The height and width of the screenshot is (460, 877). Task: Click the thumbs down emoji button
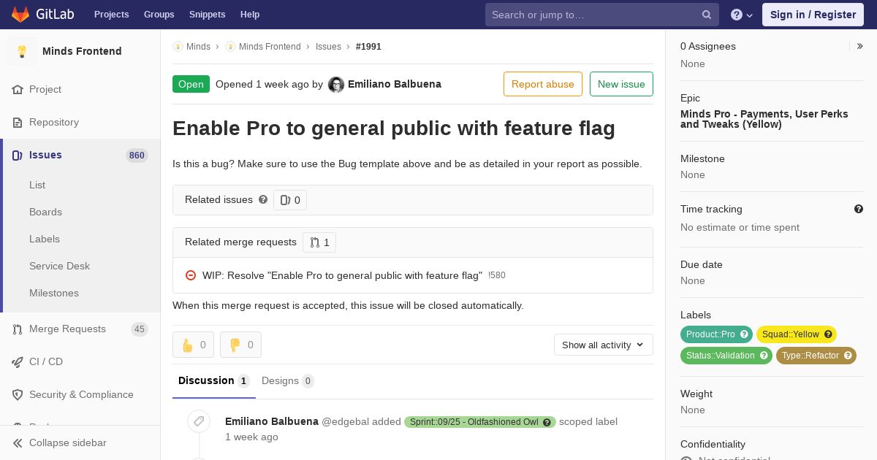[x=240, y=345]
